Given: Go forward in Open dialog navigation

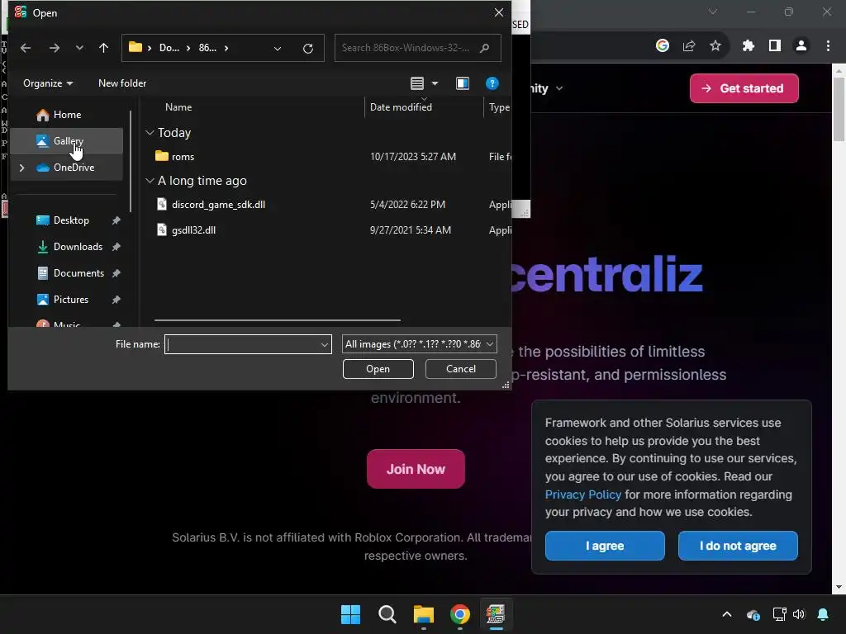Looking at the screenshot, I should 55,48.
